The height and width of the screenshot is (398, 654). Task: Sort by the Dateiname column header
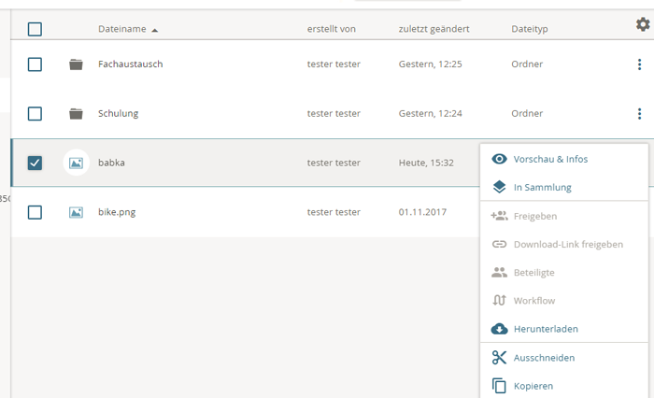122,29
